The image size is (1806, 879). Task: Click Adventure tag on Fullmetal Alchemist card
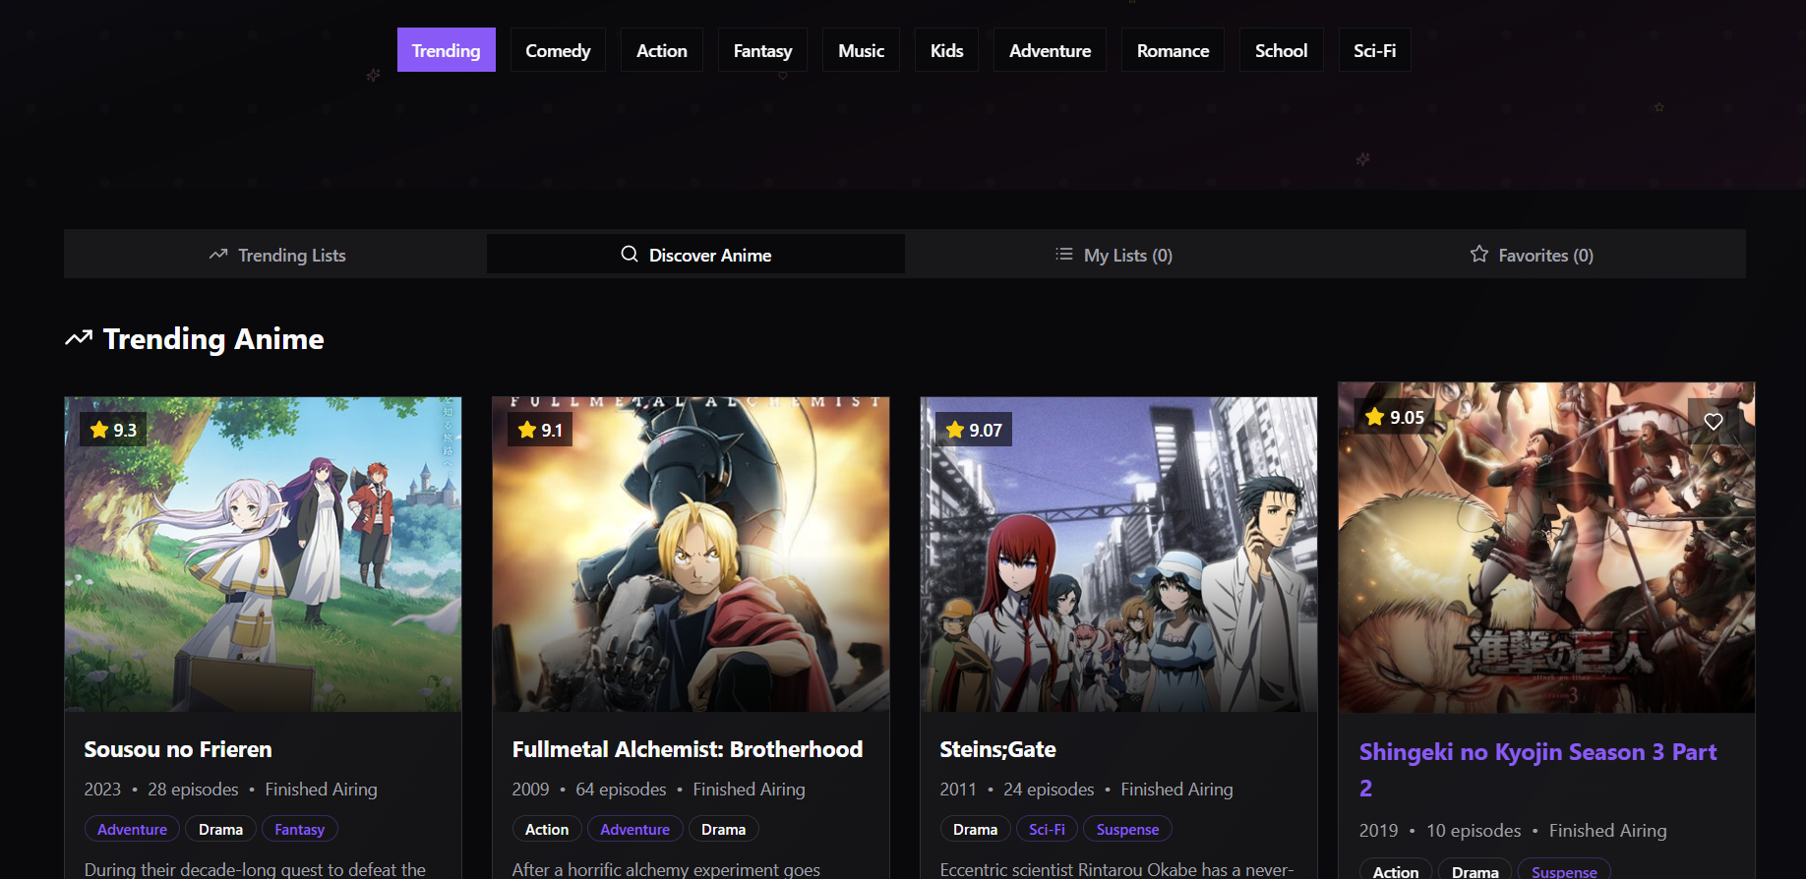(x=634, y=829)
